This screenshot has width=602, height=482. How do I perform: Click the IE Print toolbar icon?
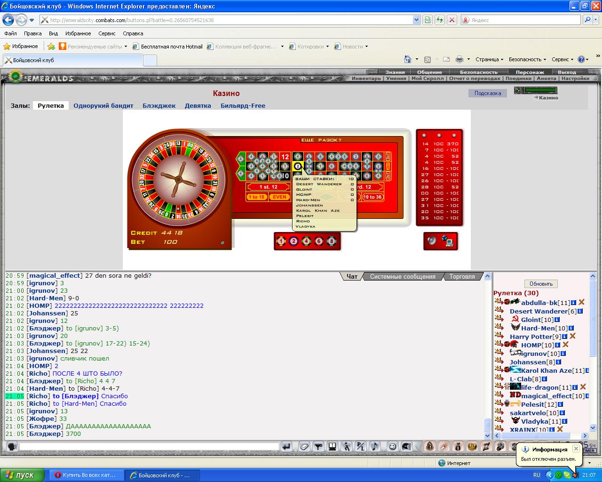tap(459, 59)
